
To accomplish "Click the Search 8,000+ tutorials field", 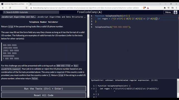I will [31, 12].
